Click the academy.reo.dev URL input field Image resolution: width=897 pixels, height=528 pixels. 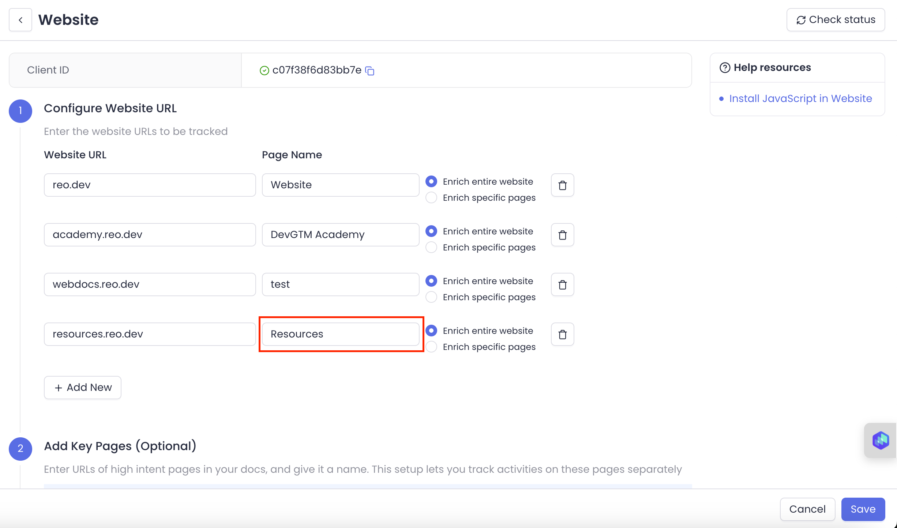point(150,235)
